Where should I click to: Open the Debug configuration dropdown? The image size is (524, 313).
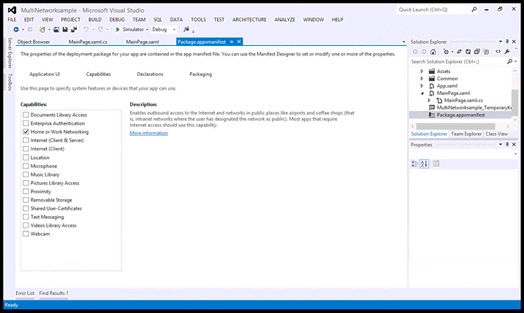pyautogui.click(x=164, y=30)
